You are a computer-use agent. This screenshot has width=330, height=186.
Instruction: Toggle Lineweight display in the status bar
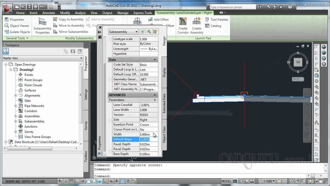point(117,181)
